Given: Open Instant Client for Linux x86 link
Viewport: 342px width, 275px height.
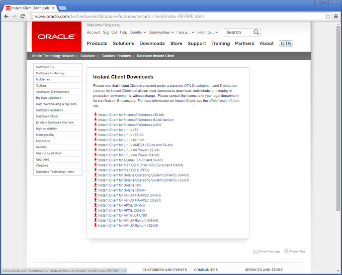Looking at the screenshot, I should pyautogui.click(x=118, y=130).
